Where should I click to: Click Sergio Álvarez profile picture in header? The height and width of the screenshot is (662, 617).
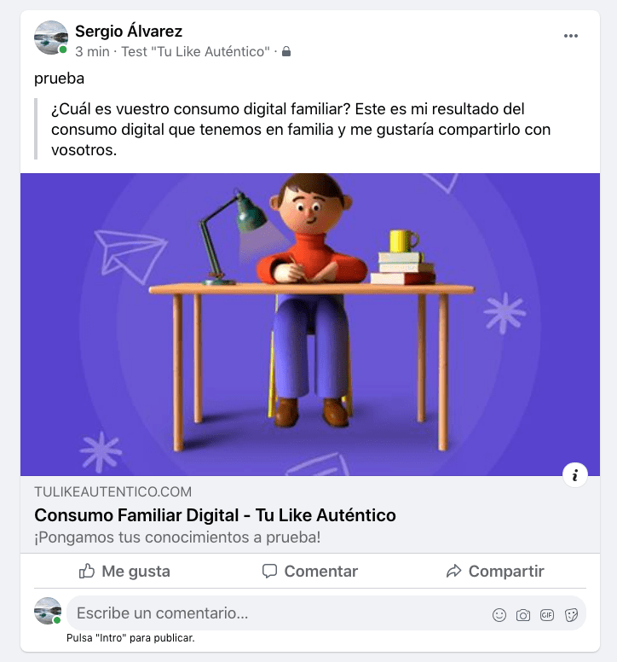click(x=50, y=38)
